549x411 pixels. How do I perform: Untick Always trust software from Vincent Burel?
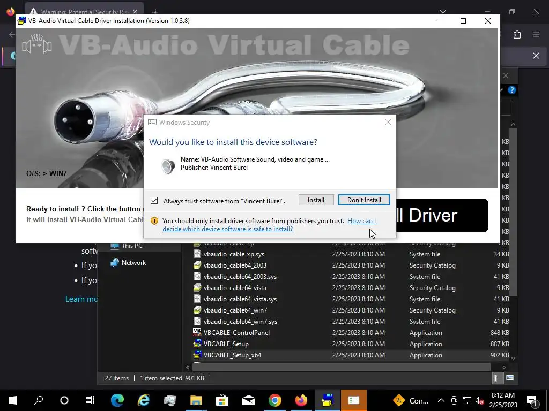pos(154,201)
